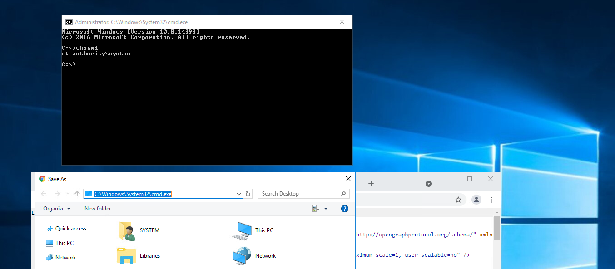Change your view using the view icon
Viewport: 615px width, 269px height.
(316, 209)
